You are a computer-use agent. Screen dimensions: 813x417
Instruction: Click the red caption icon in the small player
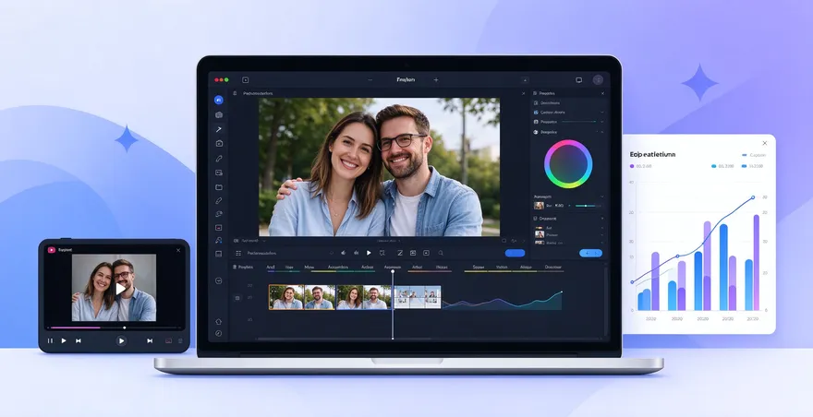(x=168, y=340)
